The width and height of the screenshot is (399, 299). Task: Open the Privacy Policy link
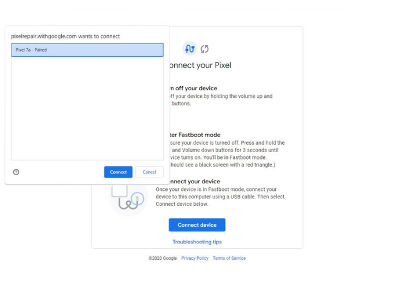(x=194, y=259)
